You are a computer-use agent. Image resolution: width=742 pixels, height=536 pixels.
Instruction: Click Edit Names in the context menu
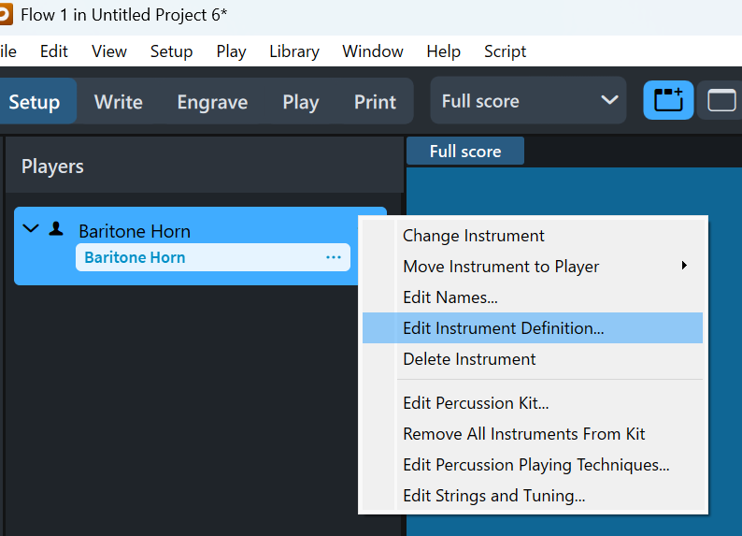(450, 297)
